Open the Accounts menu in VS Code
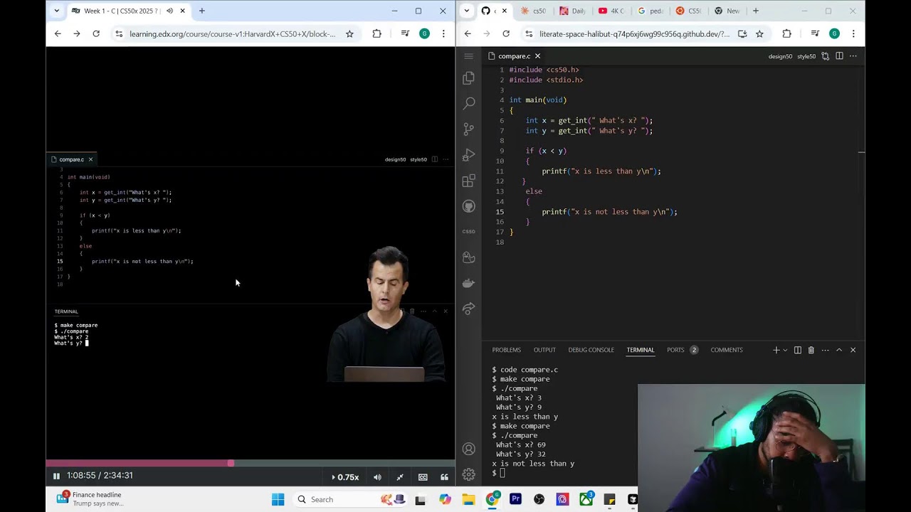The image size is (911, 512). click(468, 449)
